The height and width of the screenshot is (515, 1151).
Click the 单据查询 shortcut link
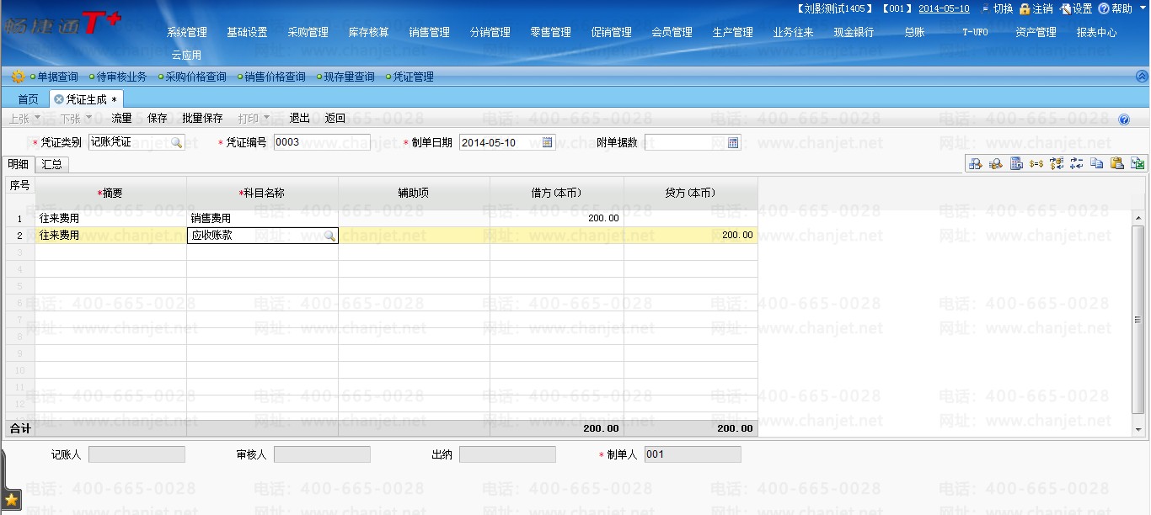pyautogui.click(x=57, y=77)
